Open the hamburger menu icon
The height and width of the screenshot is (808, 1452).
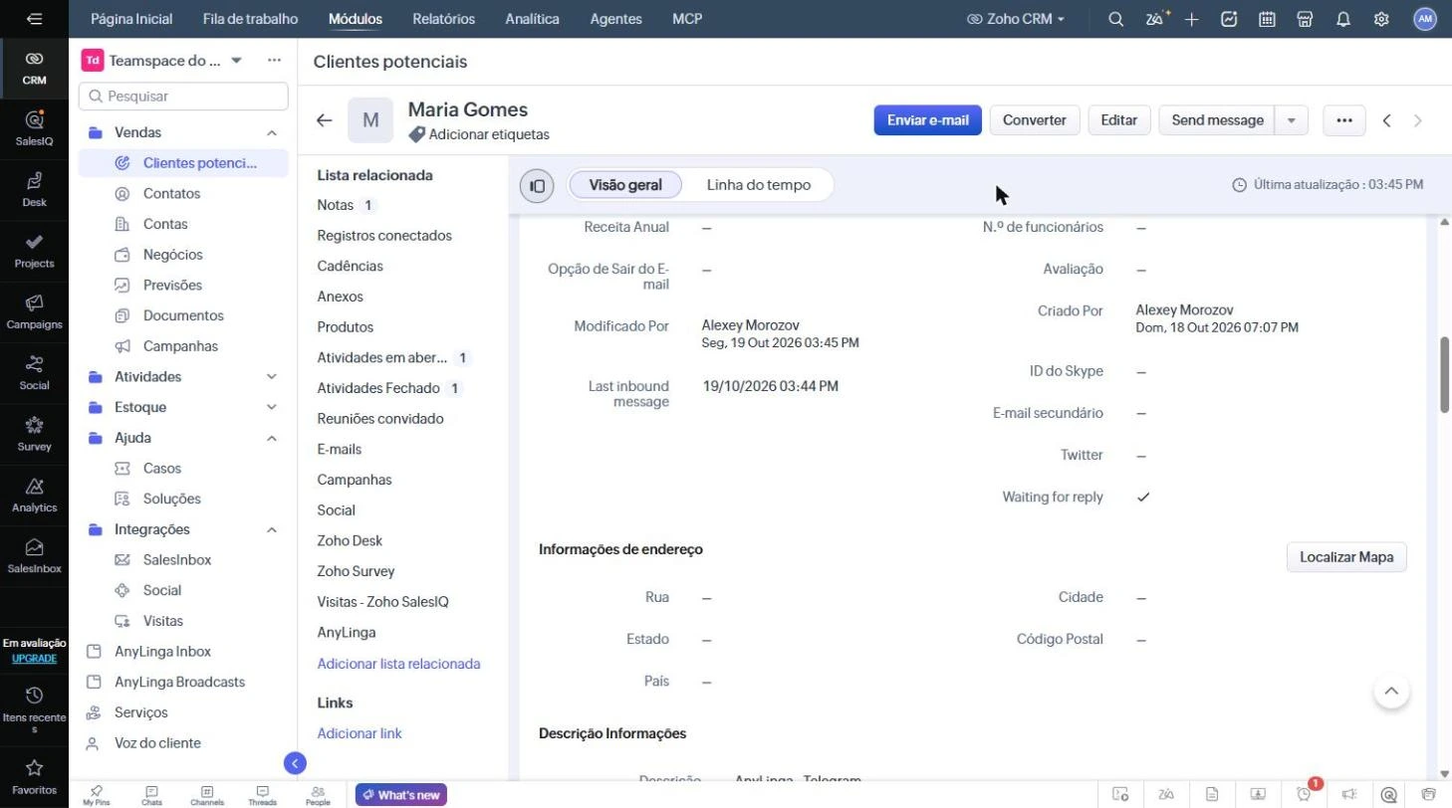(34, 19)
